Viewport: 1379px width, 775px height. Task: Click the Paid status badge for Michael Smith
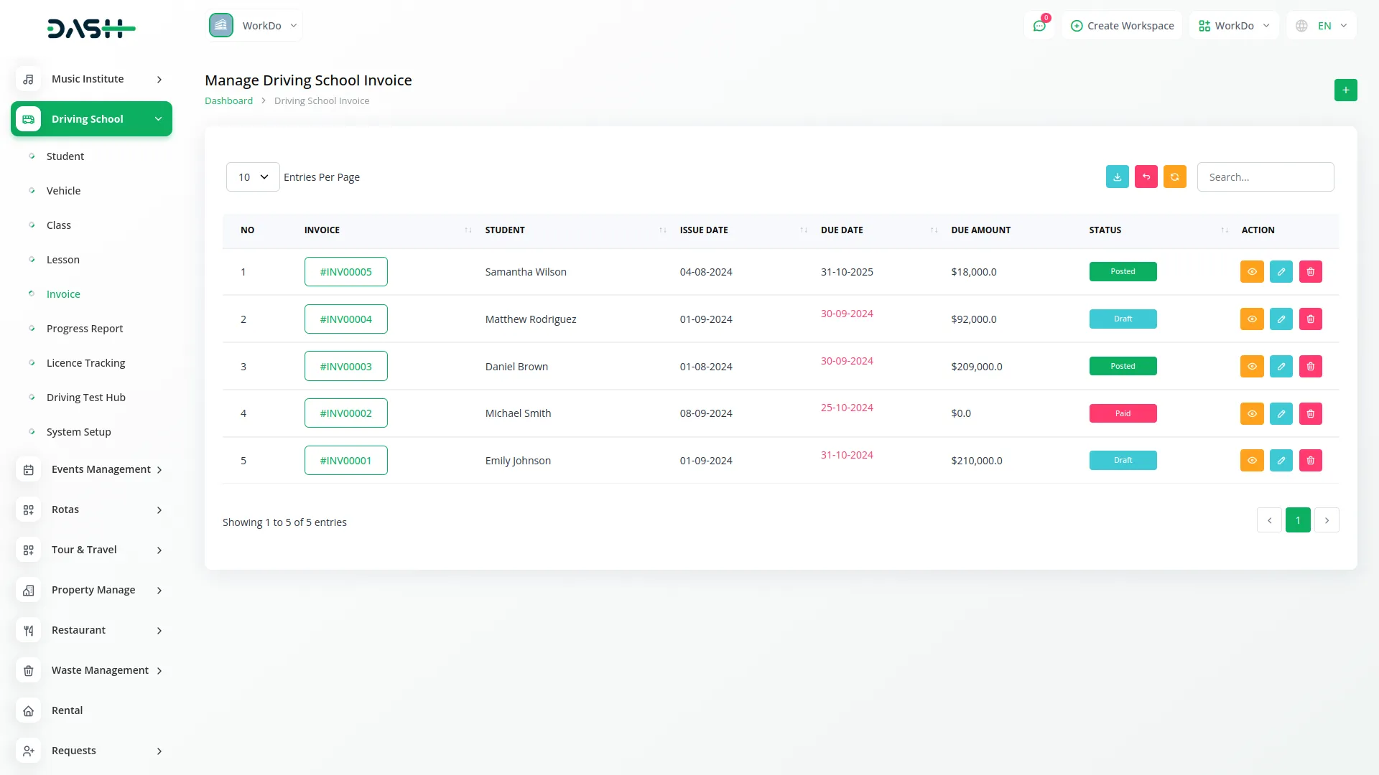click(1123, 413)
